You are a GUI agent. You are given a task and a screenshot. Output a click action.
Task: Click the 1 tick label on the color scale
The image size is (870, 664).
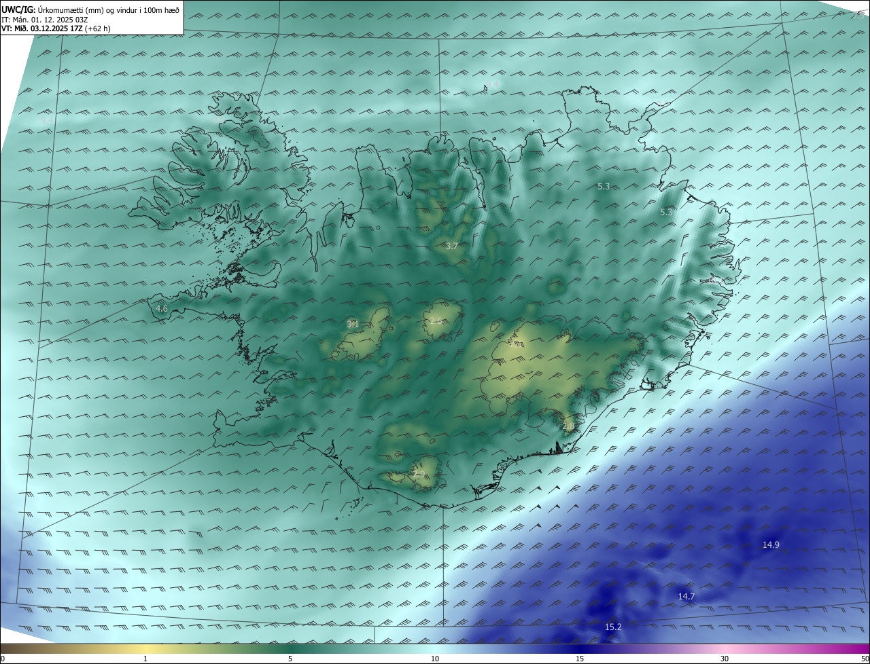pos(145,659)
